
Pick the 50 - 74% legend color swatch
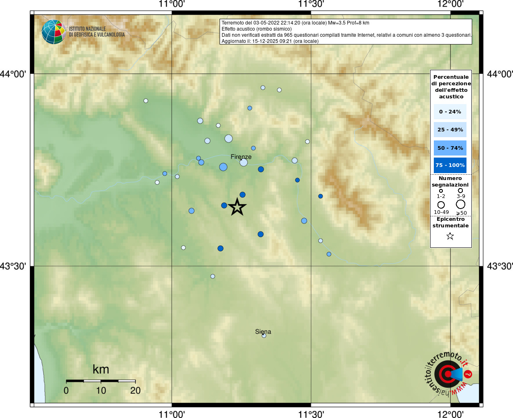point(450,148)
